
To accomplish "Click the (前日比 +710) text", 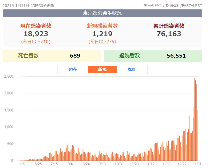I will 36,42.
